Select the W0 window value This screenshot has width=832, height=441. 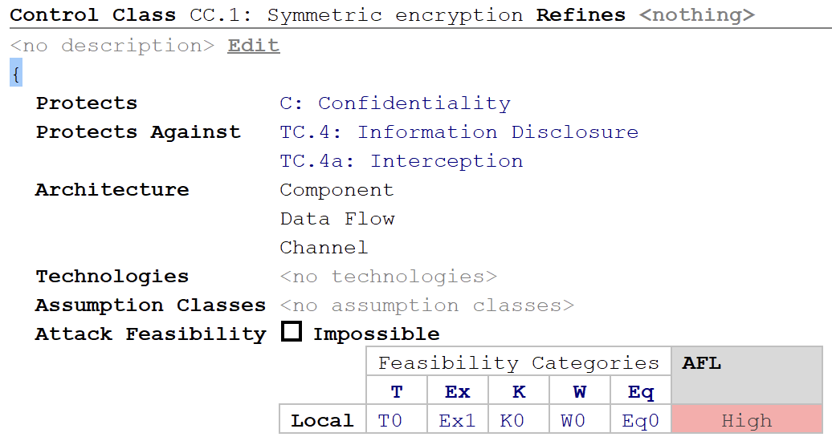(573, 420)
